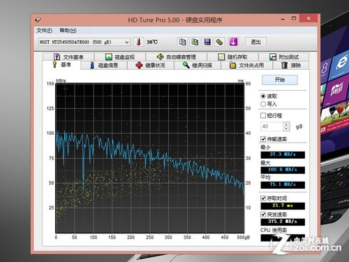The height and width of the screenshot is (262, 349).
Task: Enable the 短行程 short stroke checkbox
Action: tap(263, 115)
